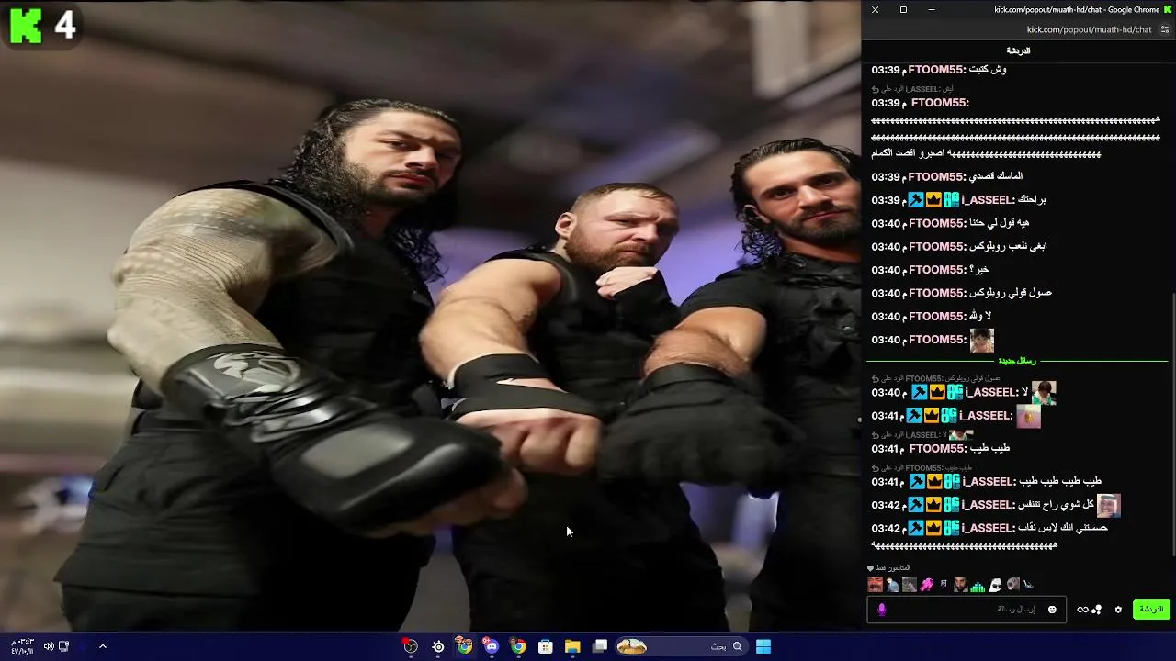
Task: Pick the bearded man face emote
Action: pyautogui.click(x=960, y=585)
